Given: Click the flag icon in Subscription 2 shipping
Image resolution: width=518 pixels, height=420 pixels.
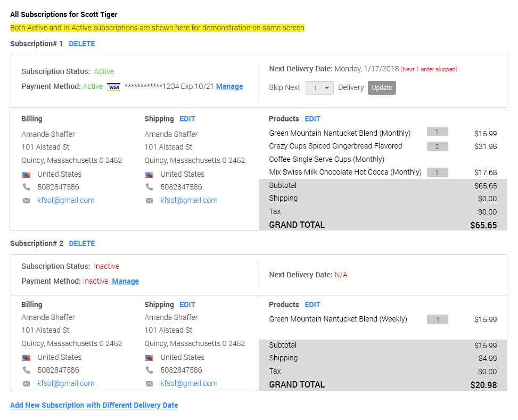Looking at the screenshot, I should tap(149, 358).
